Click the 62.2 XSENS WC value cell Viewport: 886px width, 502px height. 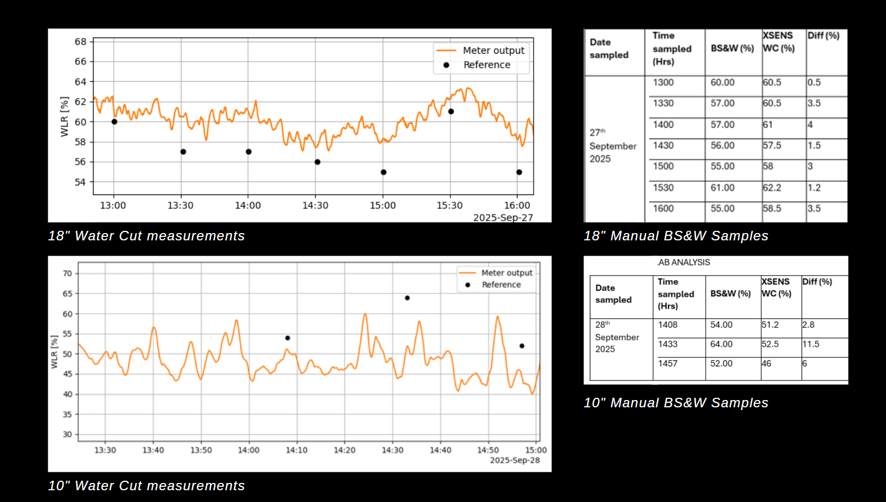click(x=772, y=188)
